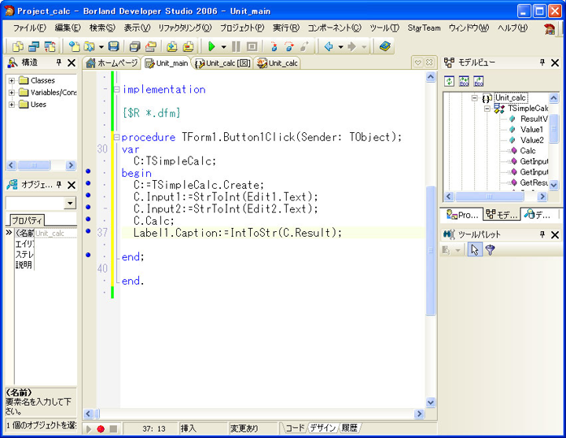Image resolution: width=566 pixels, height=438 pixels.
Task: Click the Eco icon with two arrows
Action: [x=464, y=81]
